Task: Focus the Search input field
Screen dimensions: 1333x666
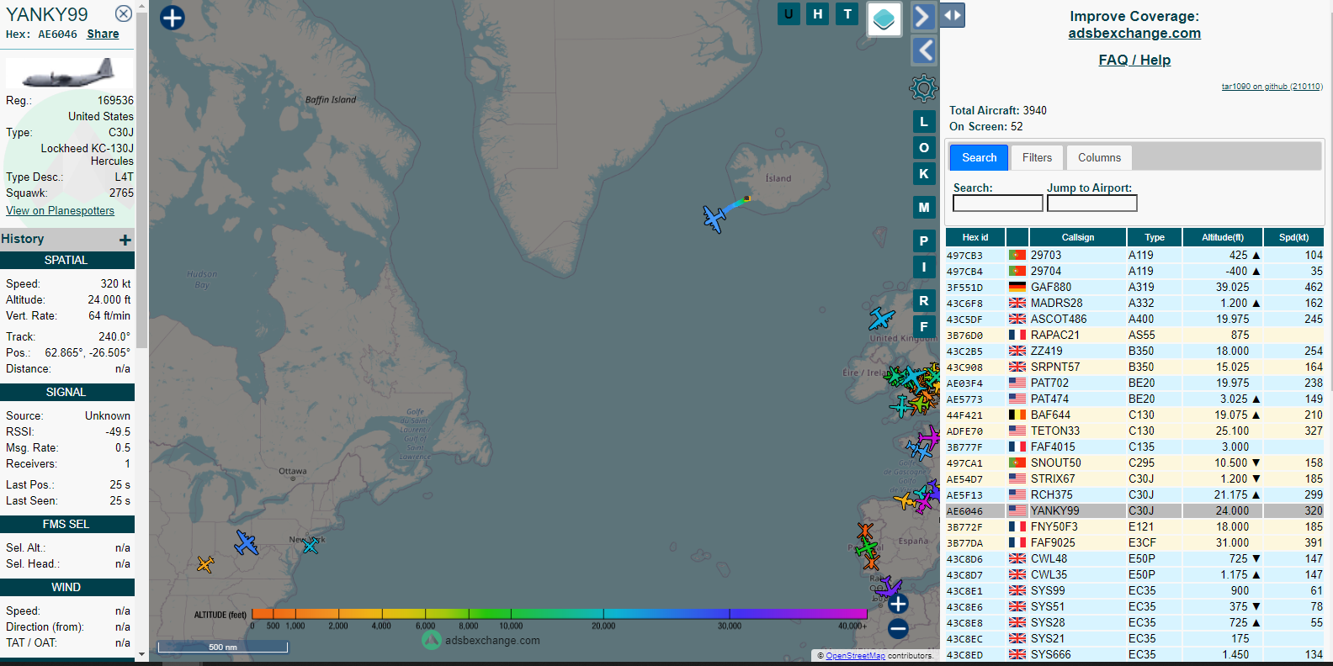Action: point(997,203)
